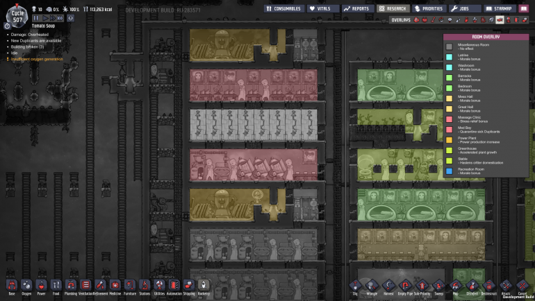535x301 pixels.
Task: Select the Dig tool
Action: [x=355, y=286]
